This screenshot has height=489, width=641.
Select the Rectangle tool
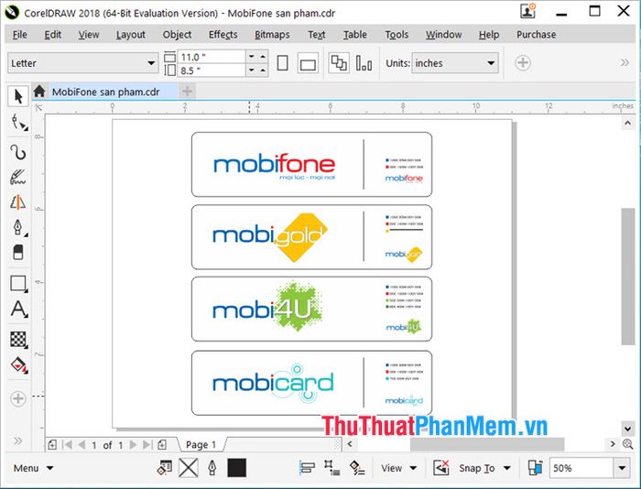click(x=18, y=283)
